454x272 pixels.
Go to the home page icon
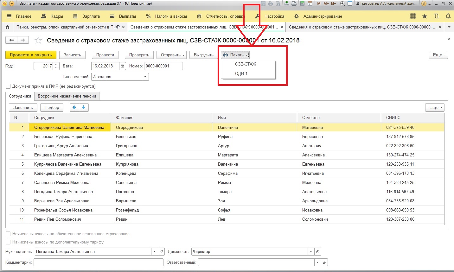click(7, 27)
